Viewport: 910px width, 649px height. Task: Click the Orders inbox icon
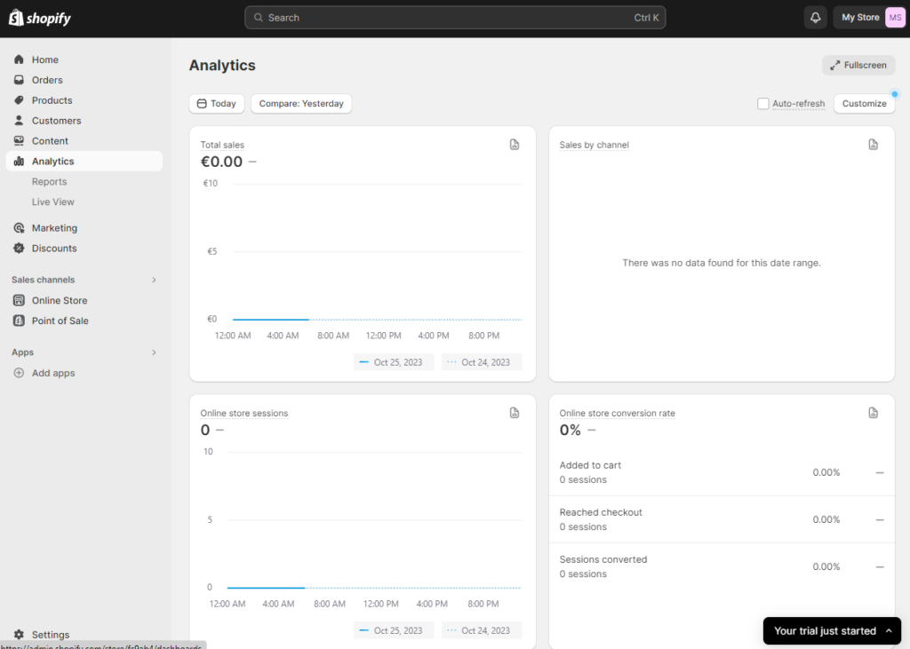point(19,79)
